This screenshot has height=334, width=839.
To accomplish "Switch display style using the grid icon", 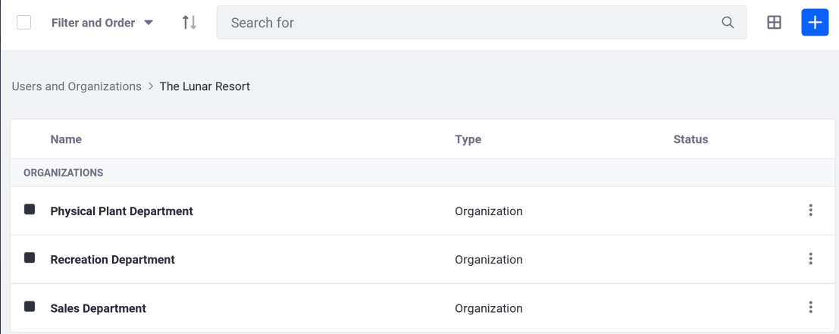I will (775, 23).
